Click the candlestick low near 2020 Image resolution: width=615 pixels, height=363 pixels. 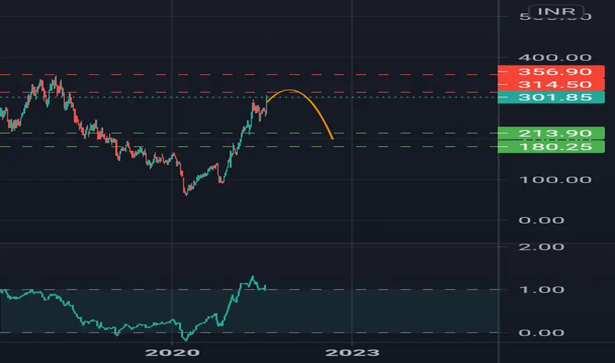pos(186,194)
